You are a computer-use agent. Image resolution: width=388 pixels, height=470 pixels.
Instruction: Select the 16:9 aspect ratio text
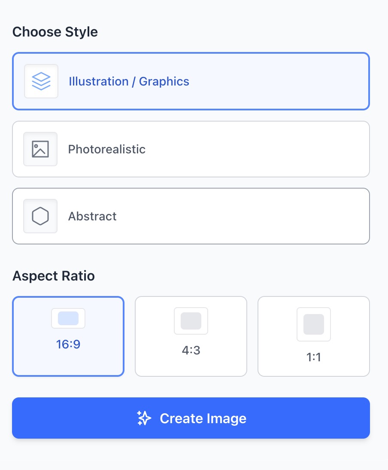[x=68, y=345]
